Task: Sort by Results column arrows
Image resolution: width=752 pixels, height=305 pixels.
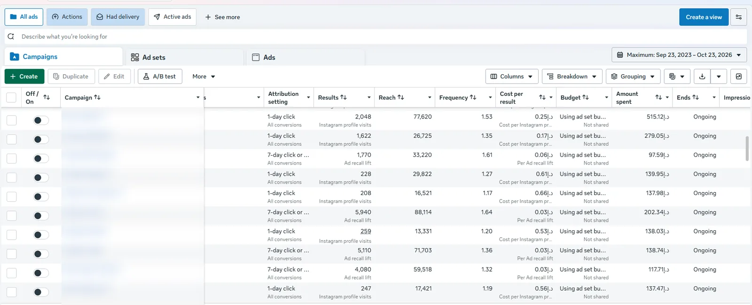Action: [x=344, y=97]
